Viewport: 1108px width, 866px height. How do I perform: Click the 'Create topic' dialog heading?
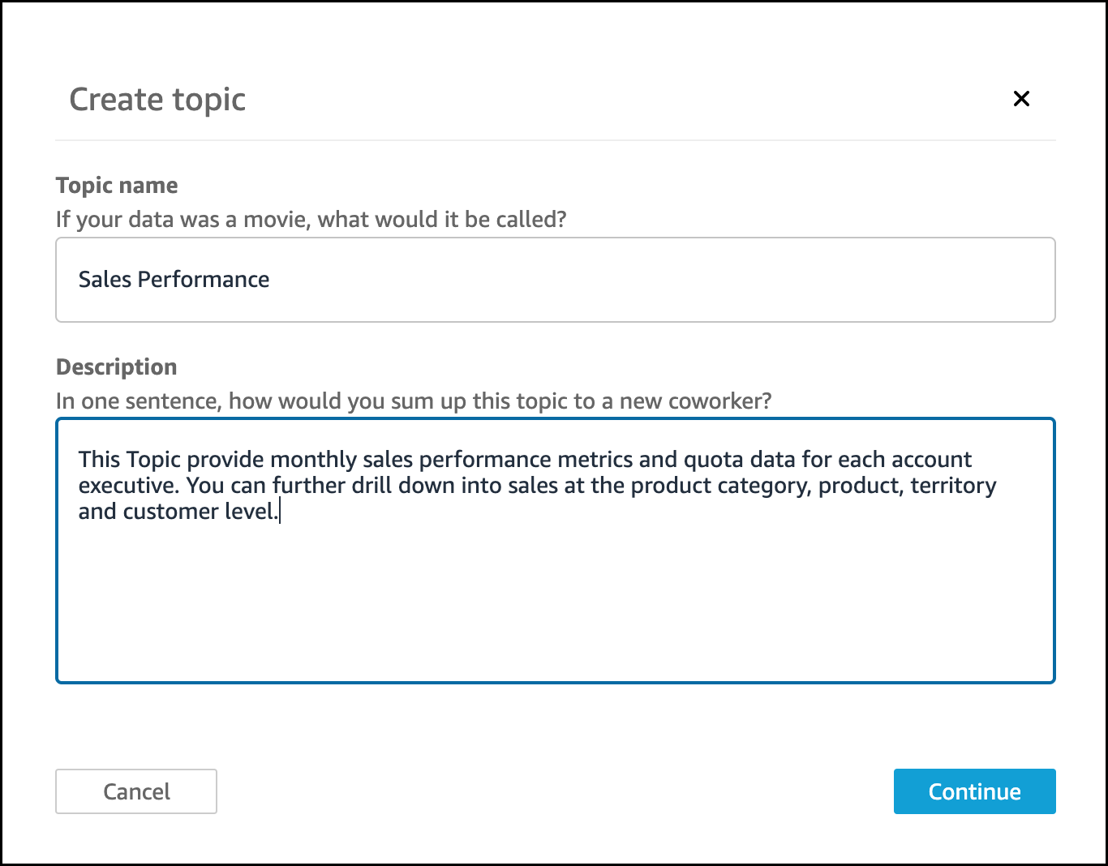157,100
